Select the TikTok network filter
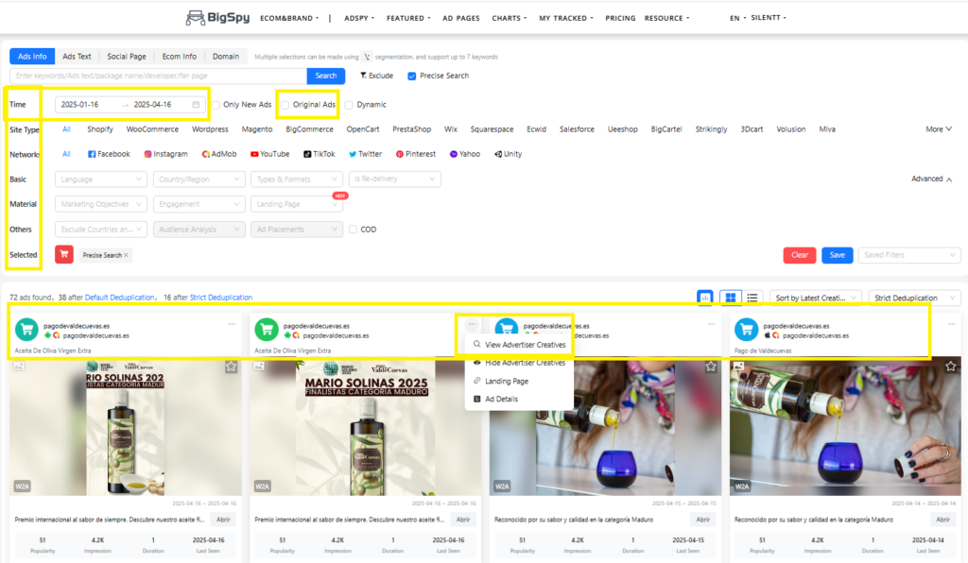Screen dimensions: 968x563 320,154
